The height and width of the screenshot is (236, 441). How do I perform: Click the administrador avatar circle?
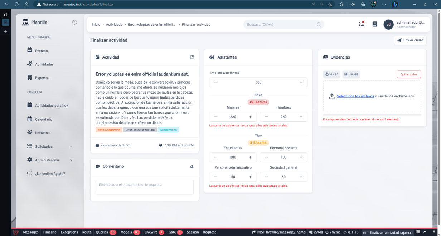(x=388, y=24)
